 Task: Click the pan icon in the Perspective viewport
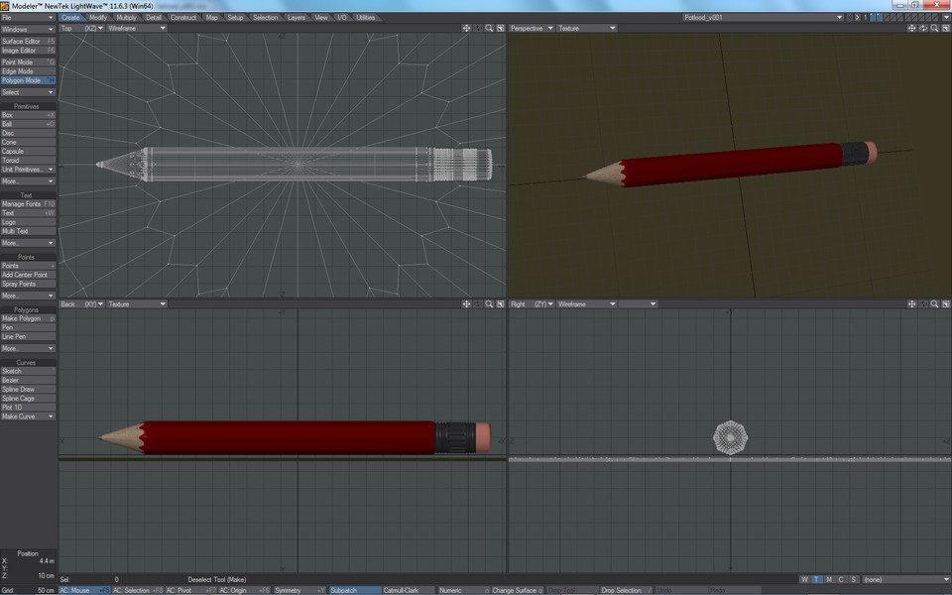pyautogui.click(x=912, y=28)
